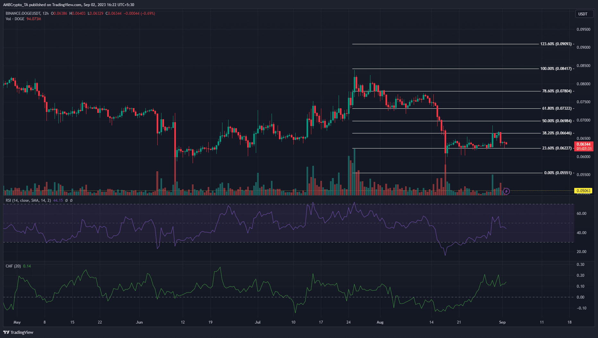This screenshot has height=338, width=598.
Task: Click the Sep date on the time axis
Action: [x=503, y=322]
